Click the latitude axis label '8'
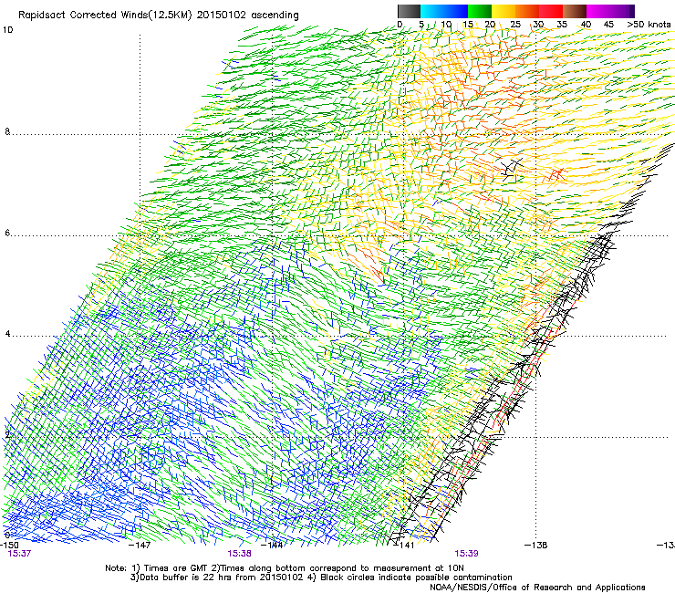Image resolution: width=675 pixels, height=593 pixels. (7, 131)
